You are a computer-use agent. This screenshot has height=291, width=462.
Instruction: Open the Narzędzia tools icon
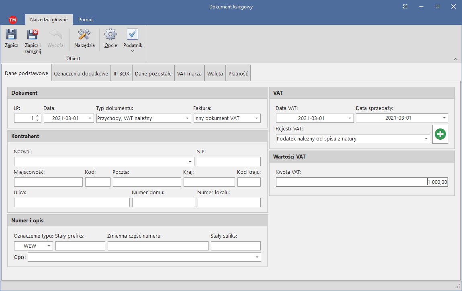[84, 35]
